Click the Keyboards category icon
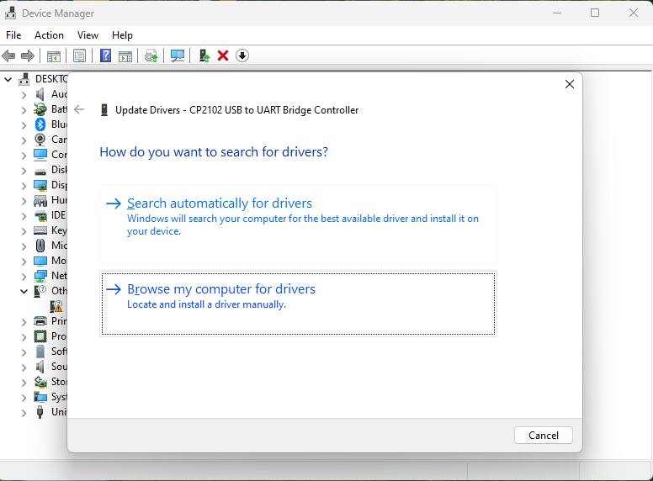Screen dimensions: 653x481 [x=40, y=230]
